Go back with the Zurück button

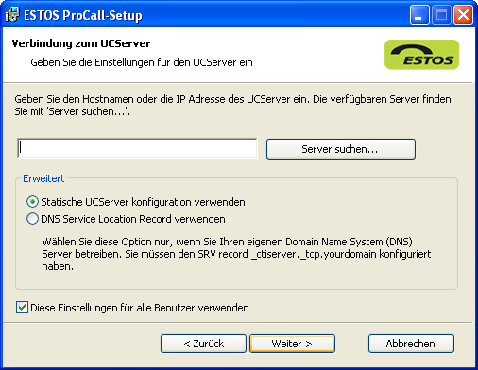(x=203, y=344)
